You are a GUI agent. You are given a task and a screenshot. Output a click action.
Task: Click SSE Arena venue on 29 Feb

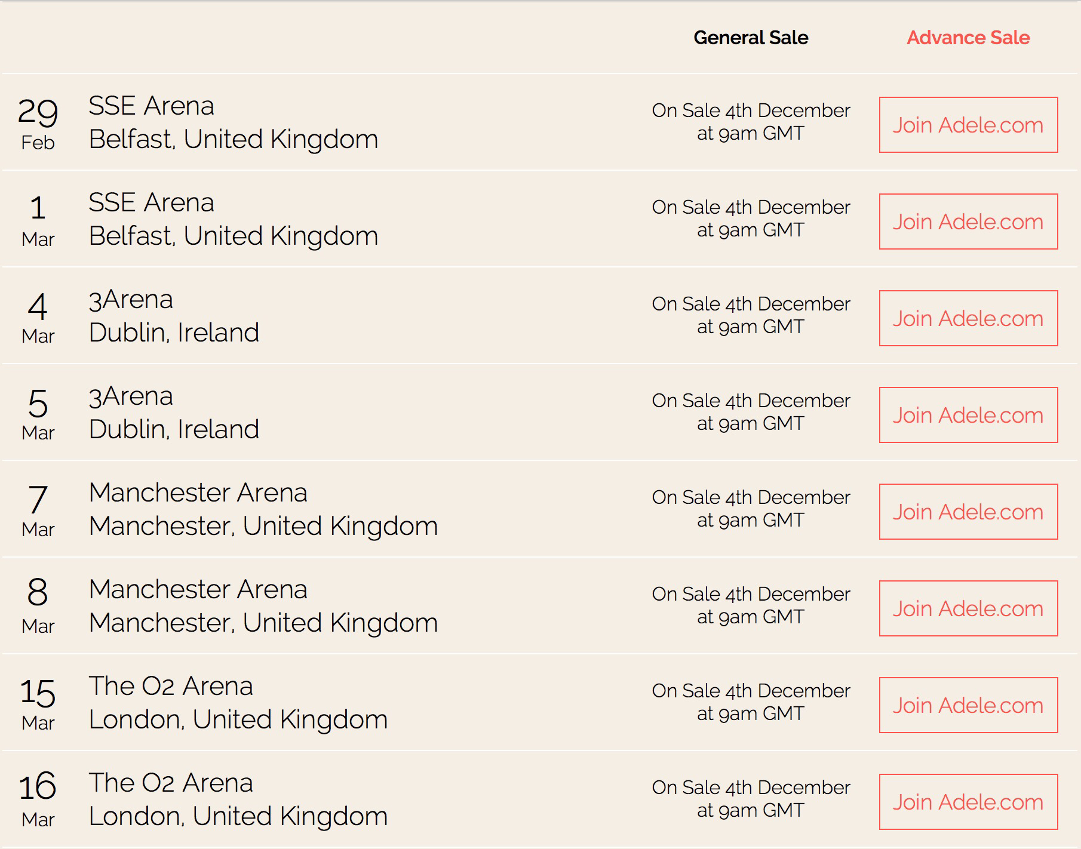pyautogui.click(x=151, y=106)
